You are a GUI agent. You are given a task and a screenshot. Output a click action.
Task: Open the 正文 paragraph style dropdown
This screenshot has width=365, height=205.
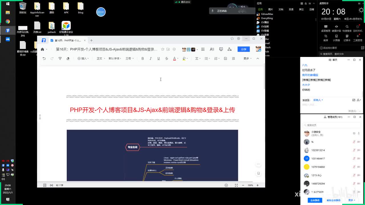click(100, 58)
